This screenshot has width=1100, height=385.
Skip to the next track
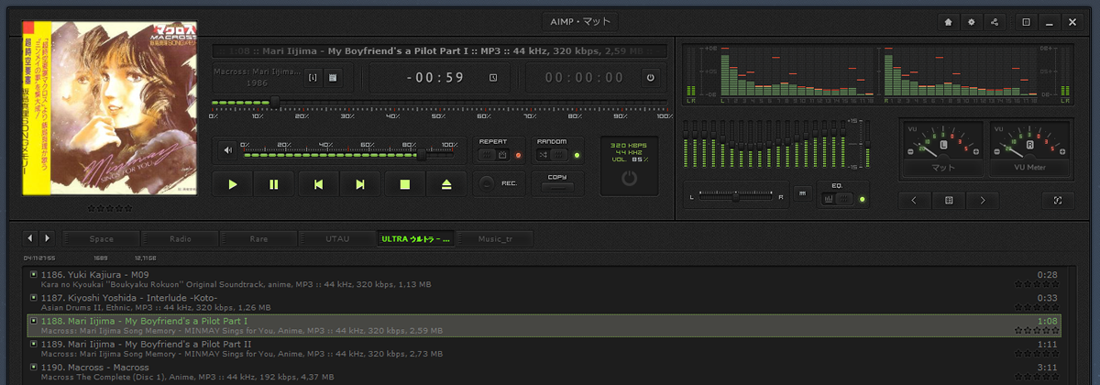(361, 184)
